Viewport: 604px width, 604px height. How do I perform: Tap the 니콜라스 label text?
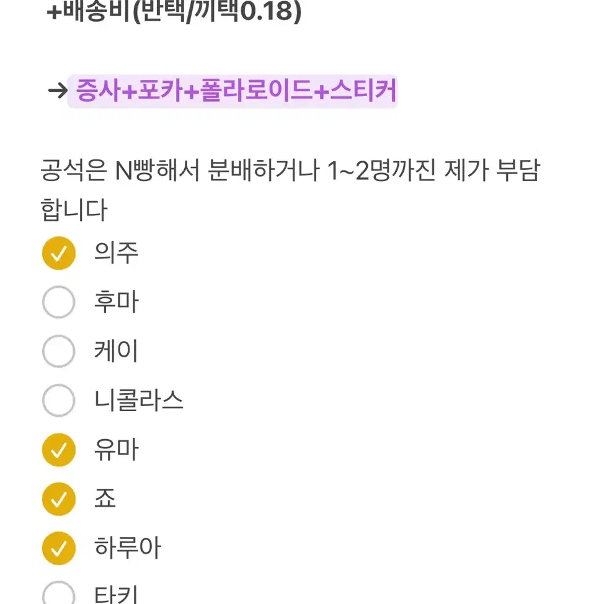point(139,401)
